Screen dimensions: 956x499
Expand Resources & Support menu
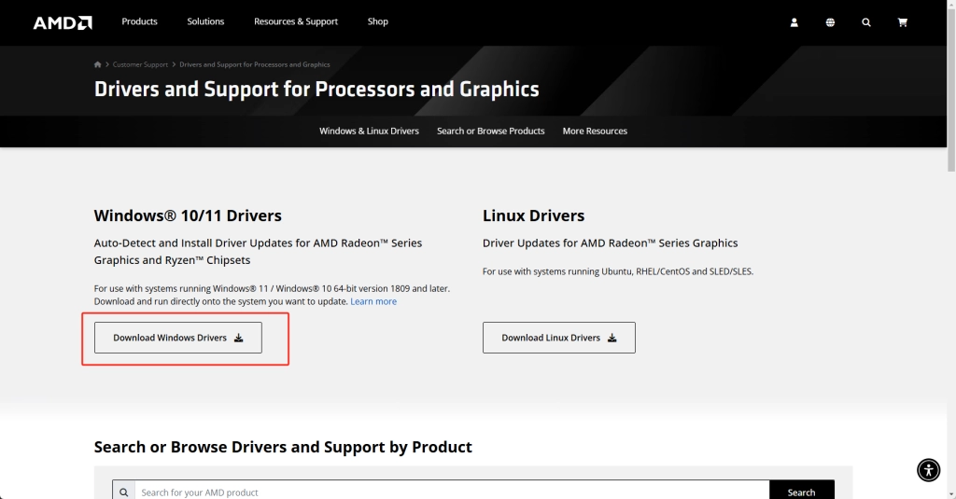tap(296, 21)
